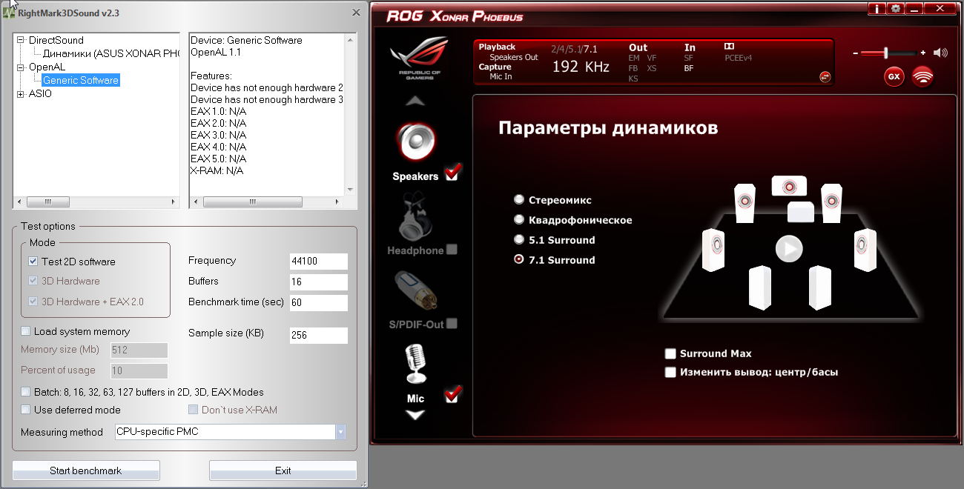This screenshot has height=489, width=964.
Task: Enable the Surround Max checkbox
Action: point(670,353)
